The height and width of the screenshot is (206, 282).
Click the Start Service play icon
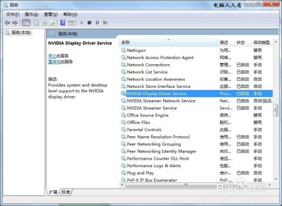tap(82, 23)
